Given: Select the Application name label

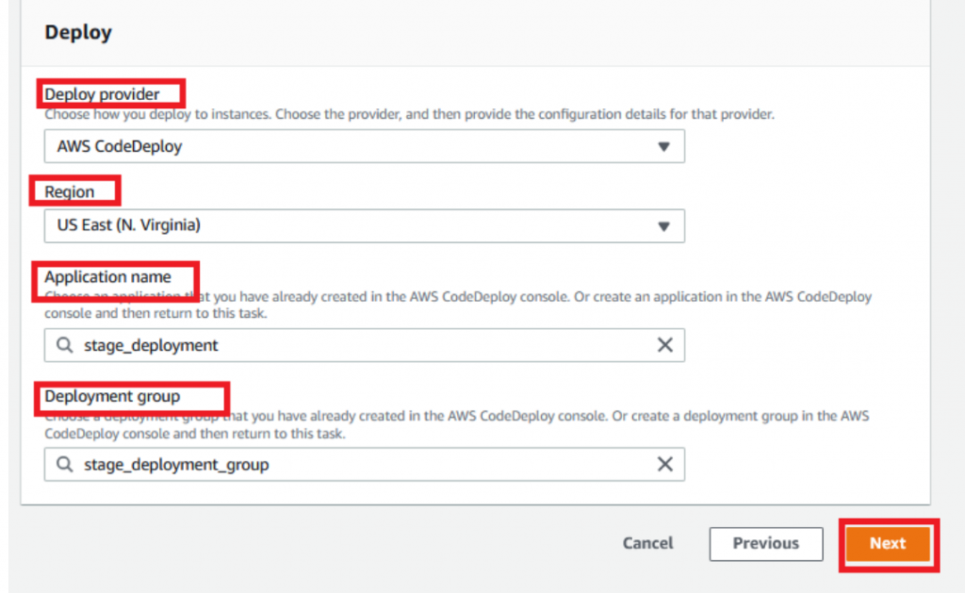Looking at the screenshot, I should pyautogui.click(x=108, y=277).
